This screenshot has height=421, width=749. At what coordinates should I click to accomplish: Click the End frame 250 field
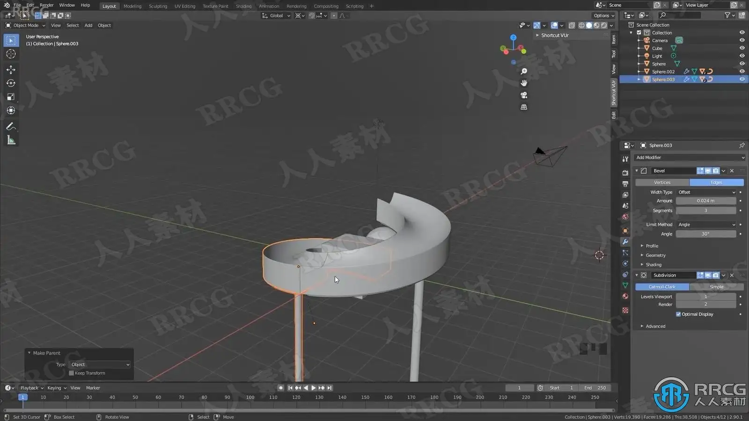595,388
